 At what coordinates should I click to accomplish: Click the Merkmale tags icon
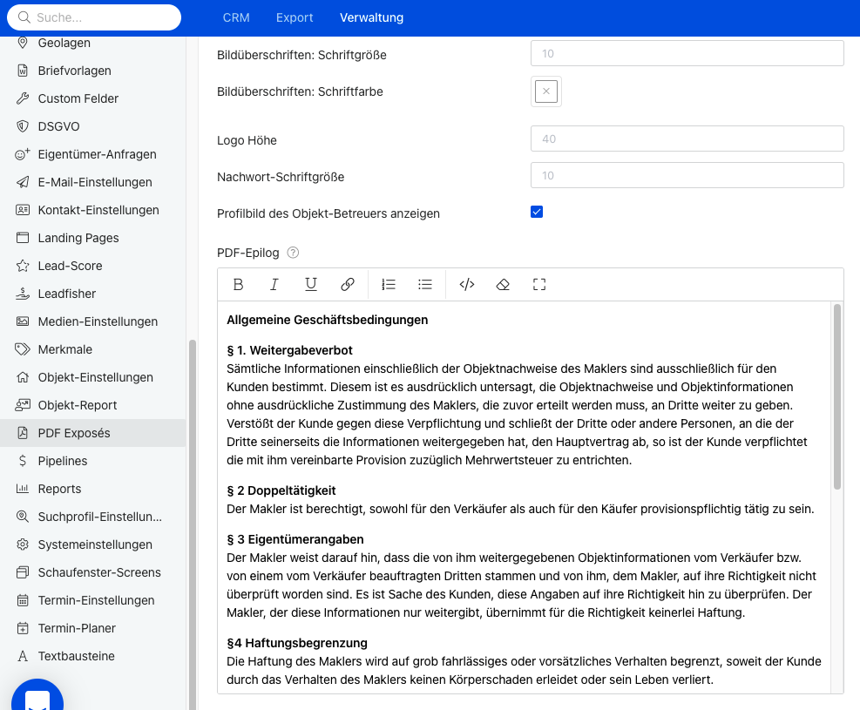(x=23, y=350)
